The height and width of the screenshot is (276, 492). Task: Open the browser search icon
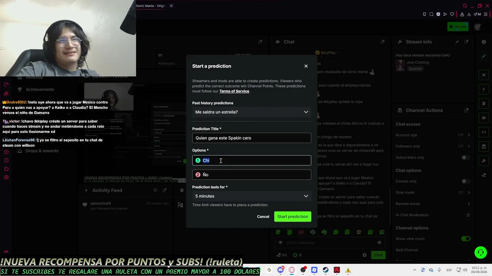pos(465,6)
